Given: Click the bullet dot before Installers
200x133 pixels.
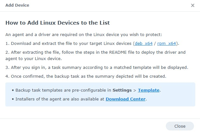Looking at the screenshot, I should click(x=13, y=99).
